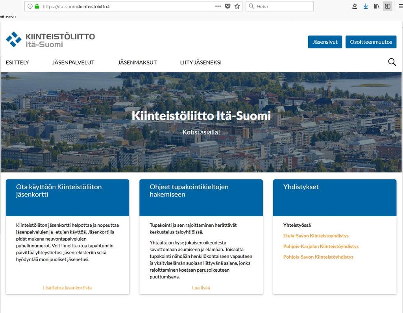Viewport: 403px width, 313px height.
Task: Bookmark this page with the star icon
Action: 237,6
